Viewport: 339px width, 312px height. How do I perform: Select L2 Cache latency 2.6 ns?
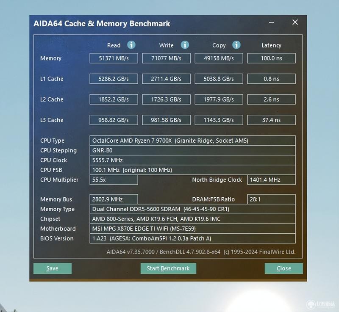[271, 99]
